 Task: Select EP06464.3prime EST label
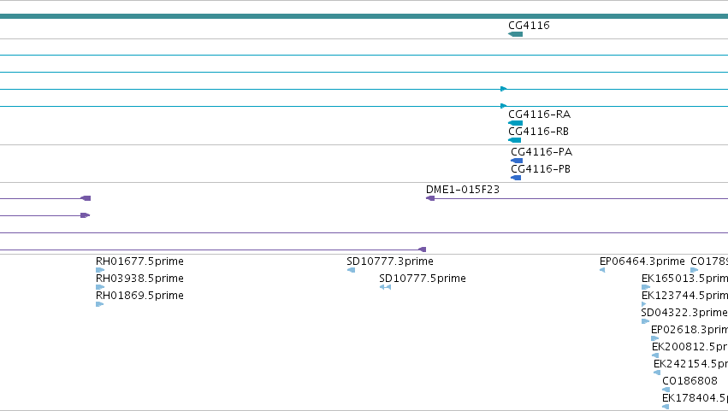click(642, 261)
